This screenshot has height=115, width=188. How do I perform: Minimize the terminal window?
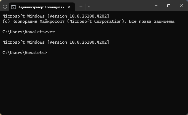click(x=156, y=5)
